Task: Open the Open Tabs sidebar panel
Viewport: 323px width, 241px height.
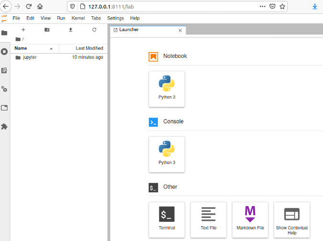Action: click(4, 108)
